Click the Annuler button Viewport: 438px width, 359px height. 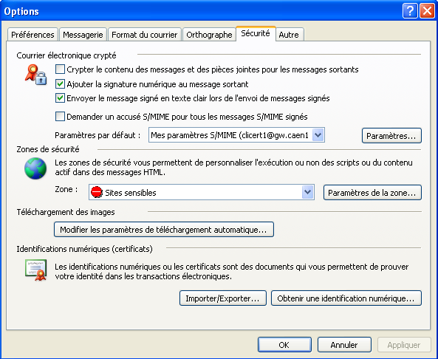tap(344, 345)
